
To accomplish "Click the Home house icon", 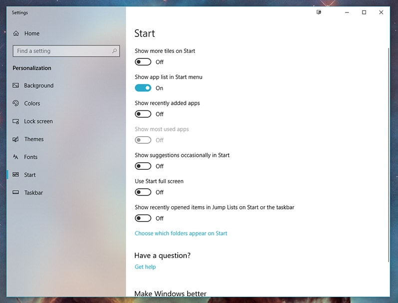I will coord(16,33).
